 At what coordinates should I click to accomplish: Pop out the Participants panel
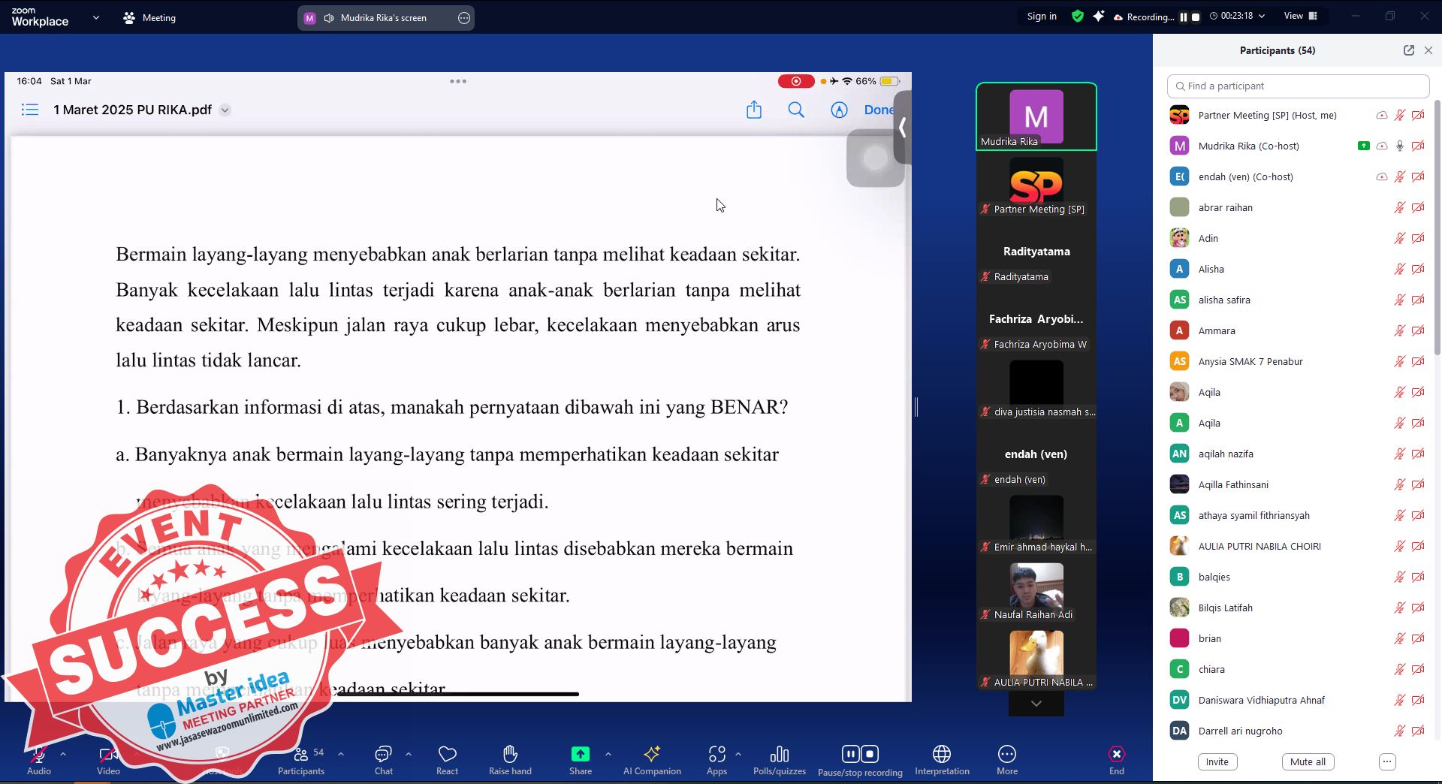coord(1408,50)
